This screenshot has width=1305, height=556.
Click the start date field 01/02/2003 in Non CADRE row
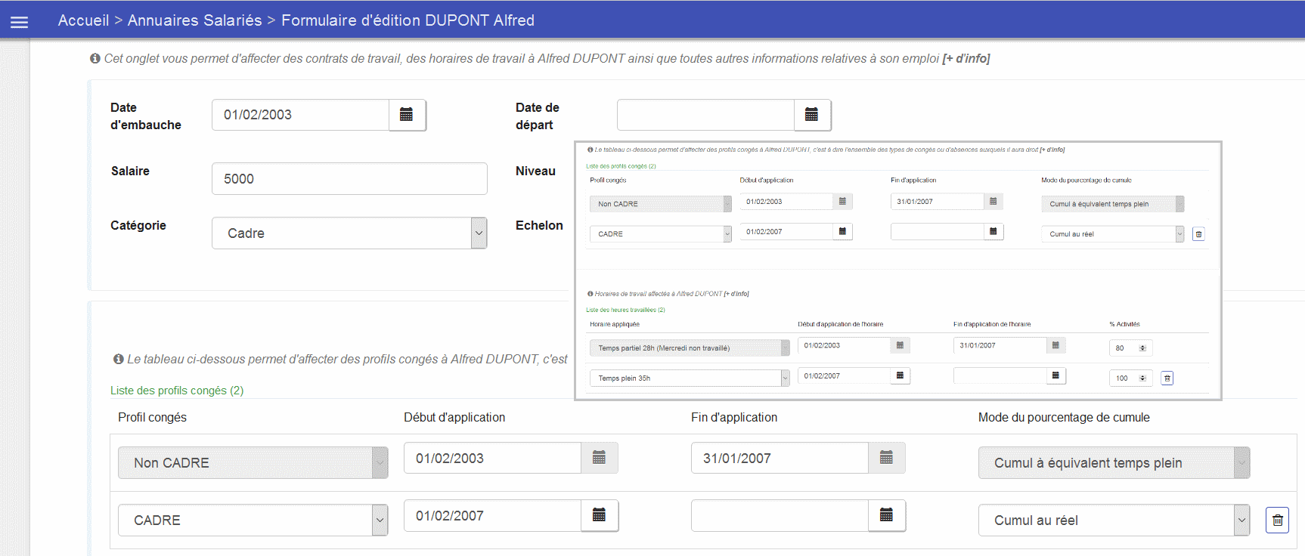click(492, 458)
